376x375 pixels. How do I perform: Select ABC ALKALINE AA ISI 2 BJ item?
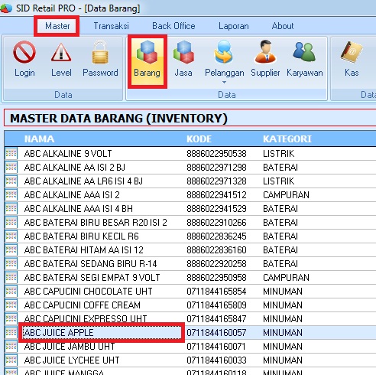pyautogui.click(x=75, y=168)
